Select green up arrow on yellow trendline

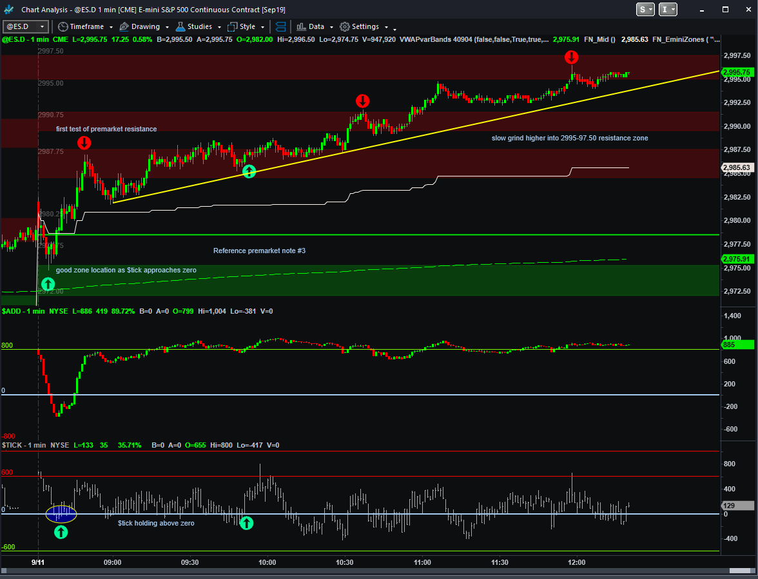[x=249, y=171]
